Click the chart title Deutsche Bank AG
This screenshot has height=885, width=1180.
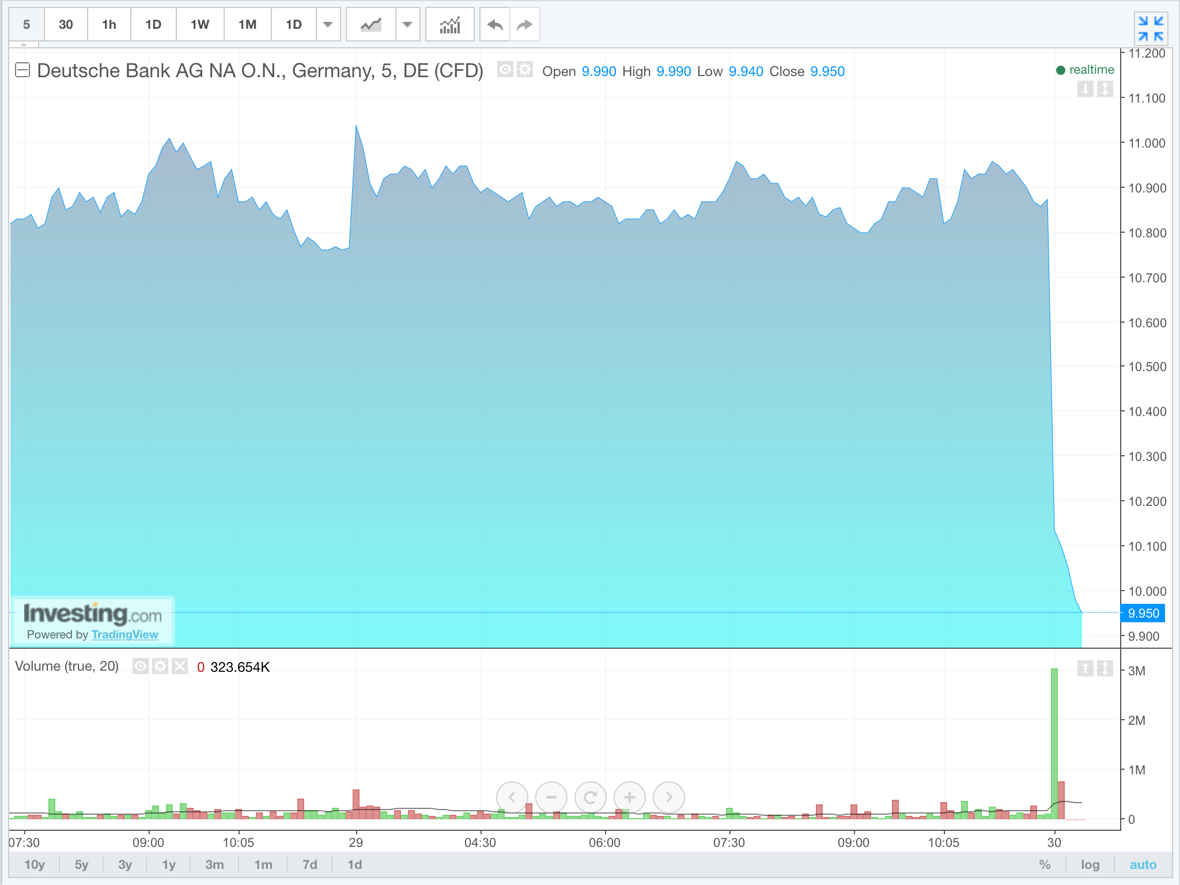[x=260, y=70]
